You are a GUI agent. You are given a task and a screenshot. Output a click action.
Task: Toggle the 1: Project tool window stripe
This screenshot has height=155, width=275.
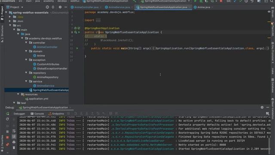pos(2,13)
